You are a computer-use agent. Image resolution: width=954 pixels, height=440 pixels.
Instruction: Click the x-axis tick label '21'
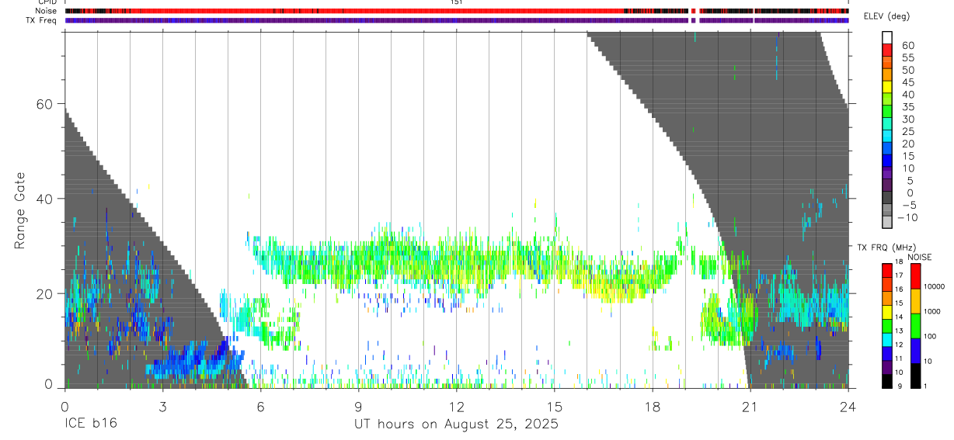(x=750, y=406)
